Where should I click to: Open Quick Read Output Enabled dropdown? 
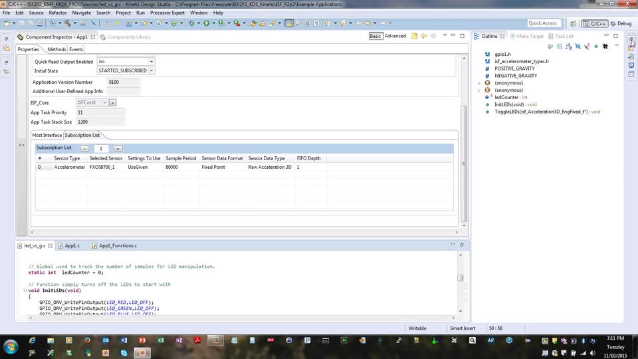[152, 62]
